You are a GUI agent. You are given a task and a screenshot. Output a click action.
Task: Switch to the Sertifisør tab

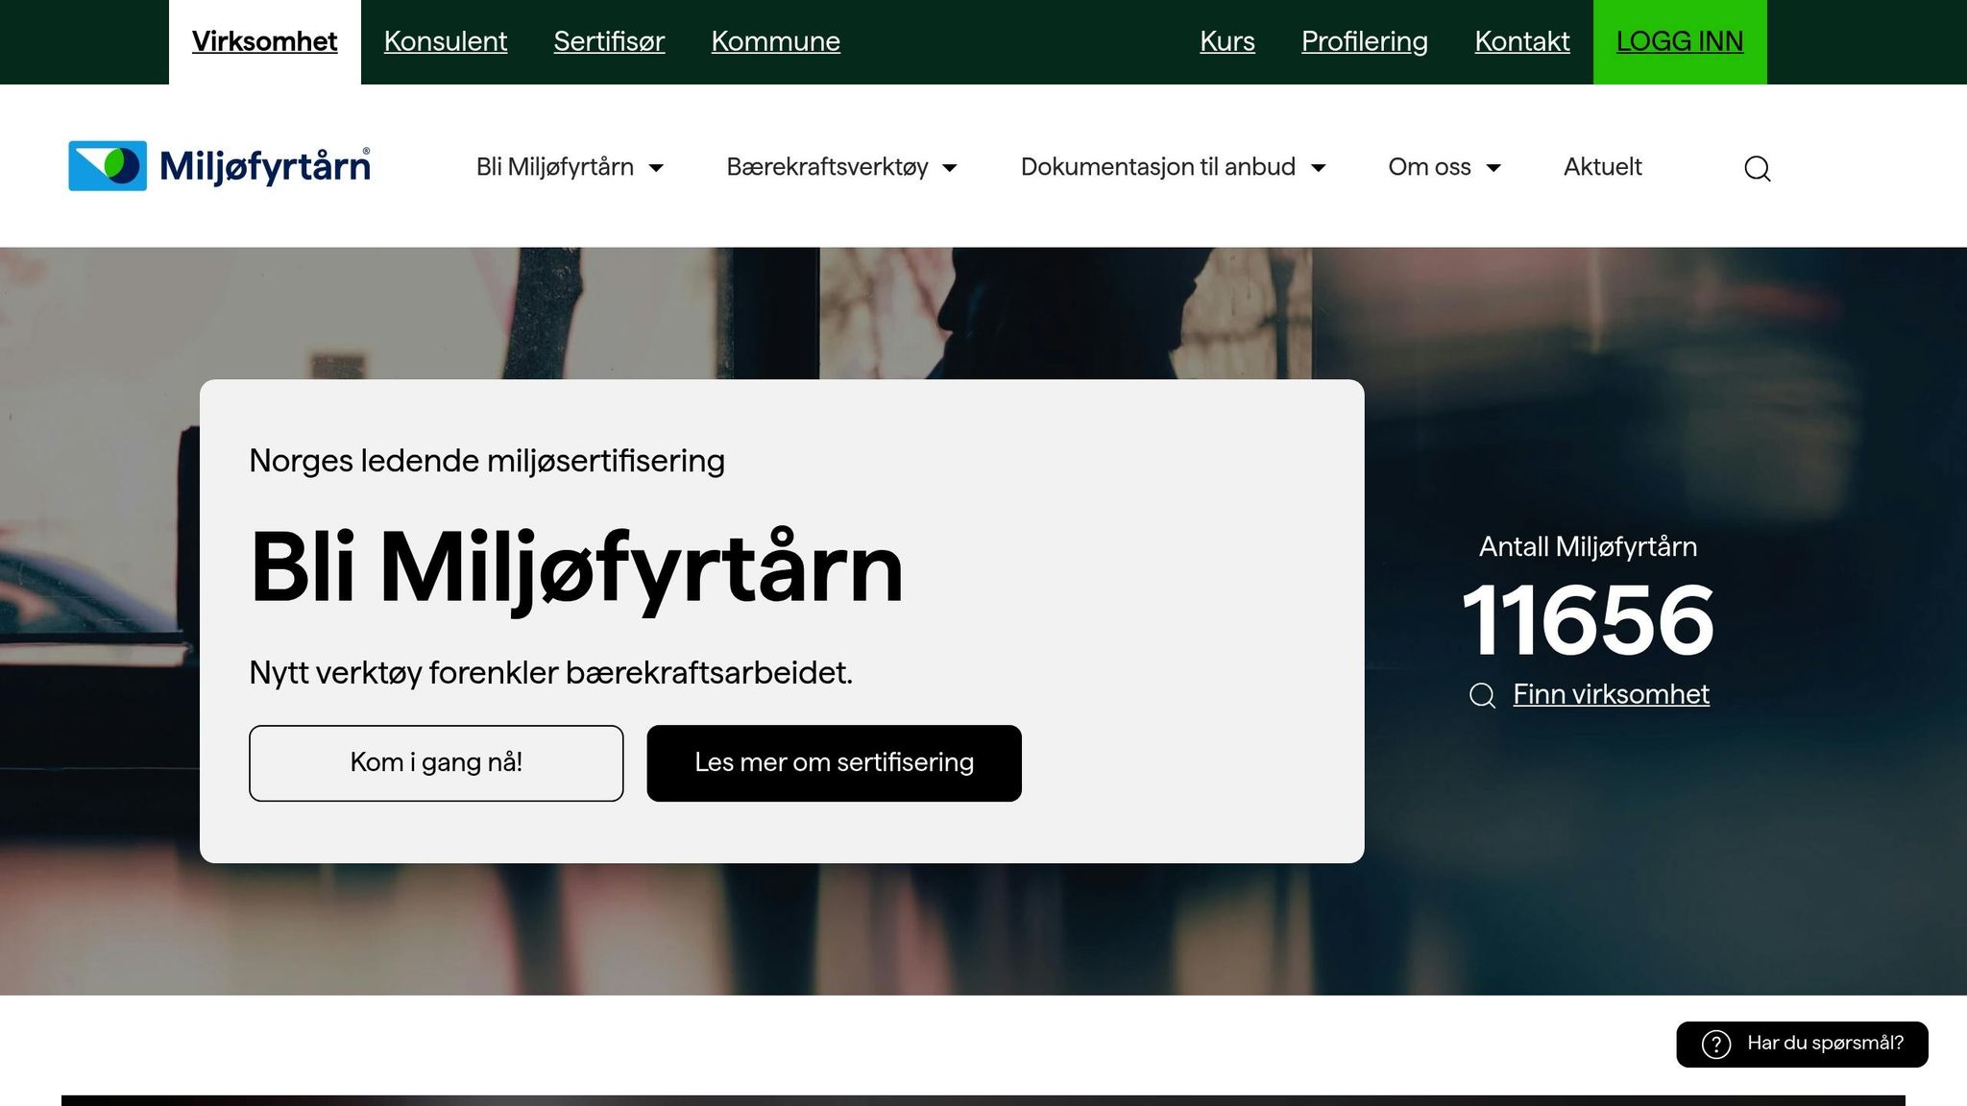[x=609, y=41]
